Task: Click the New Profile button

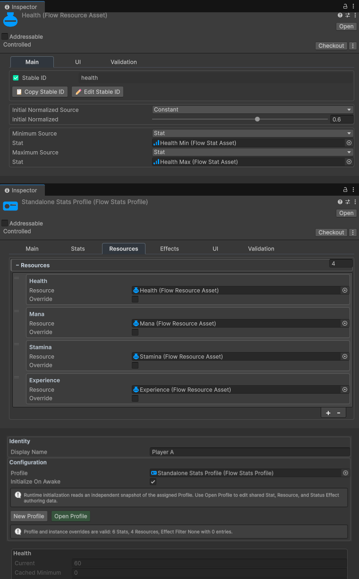Action: tap(29, 516)
